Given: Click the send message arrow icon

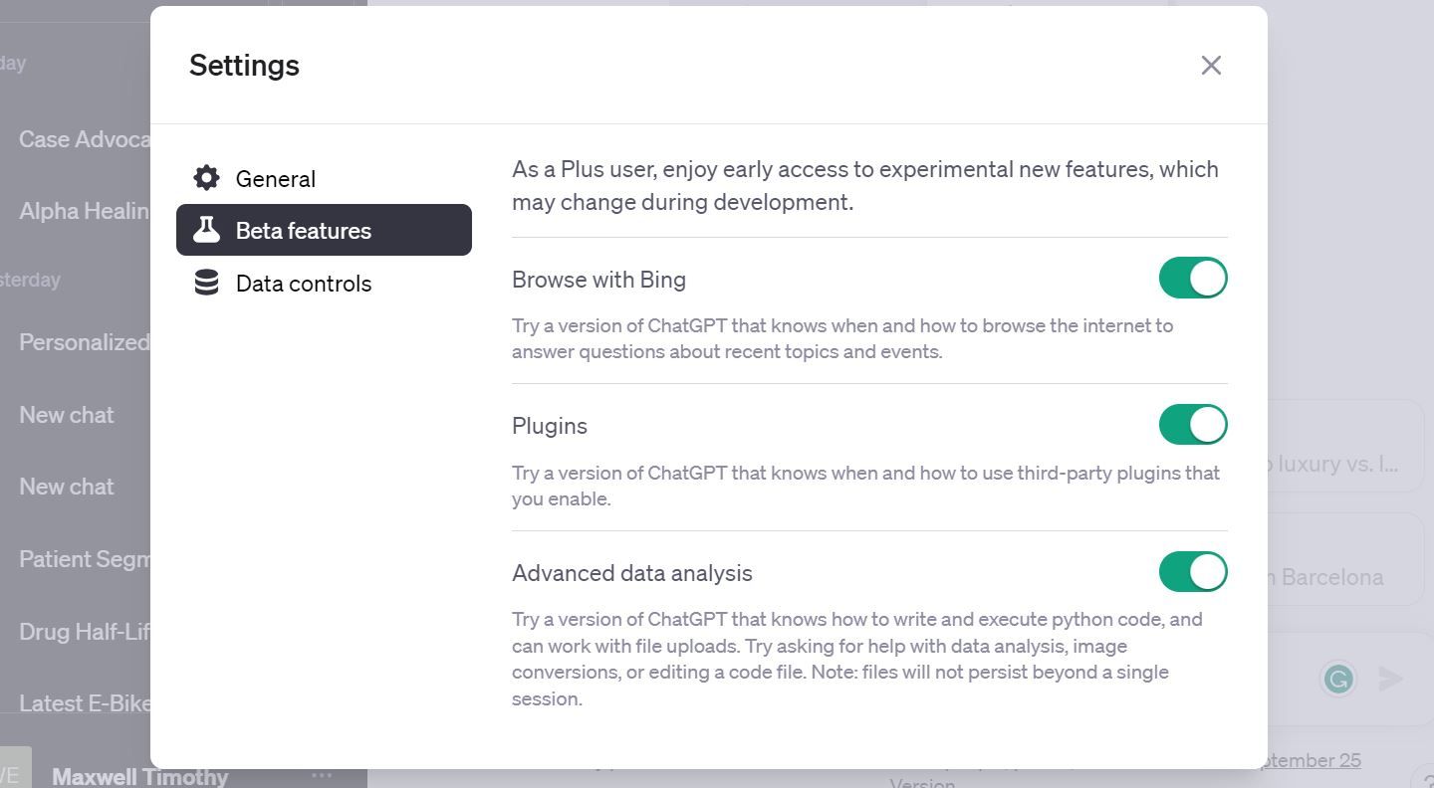Looking at the screenshot, I should pyautogui.click(x=1391, y=679).
